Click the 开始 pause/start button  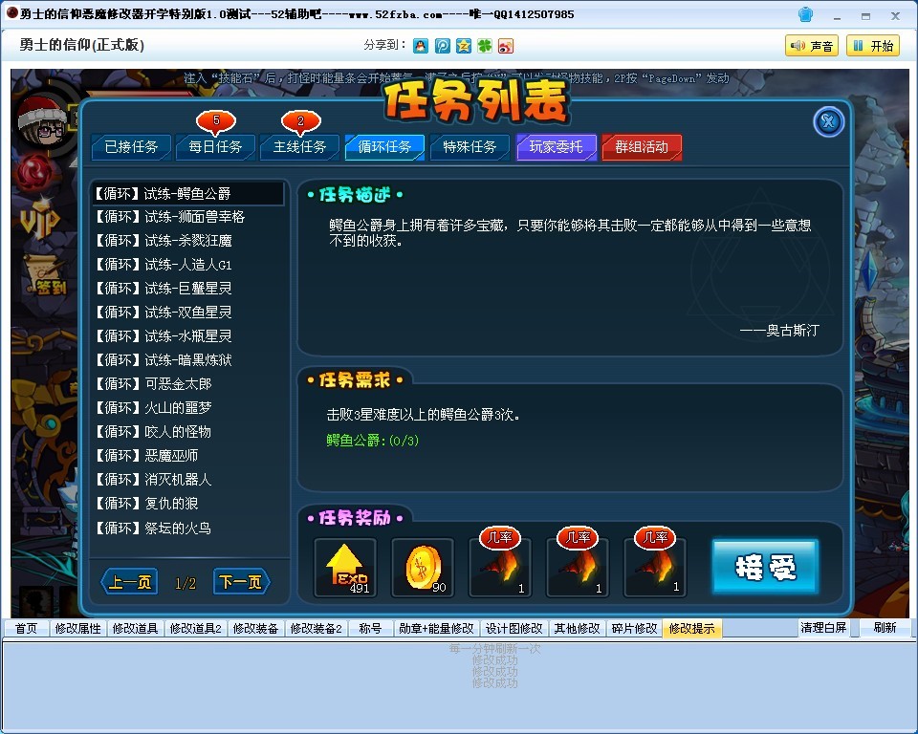pyautogui.click(x=873, y=46)
